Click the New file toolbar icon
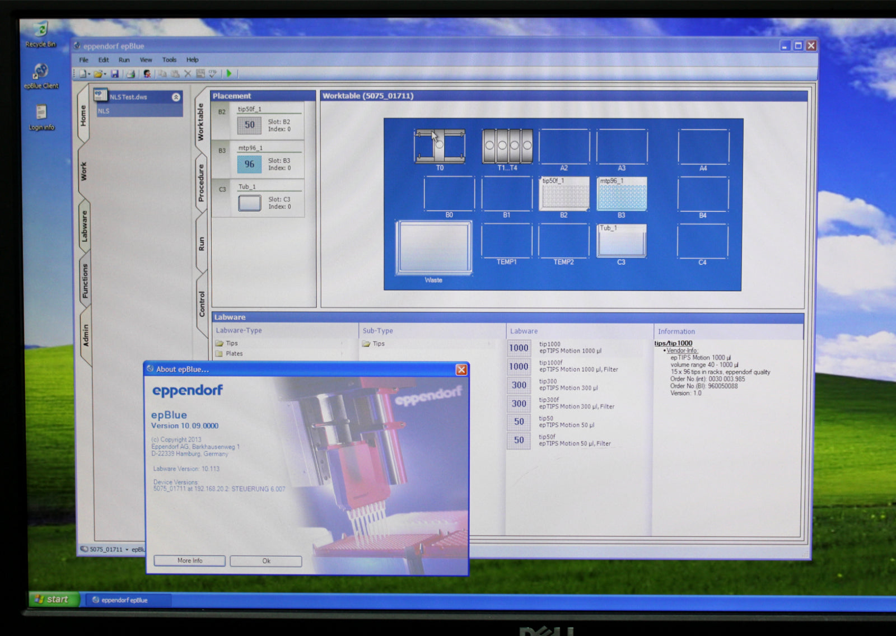The width and height of the screenshot is (896, 636). pos(83,73)
